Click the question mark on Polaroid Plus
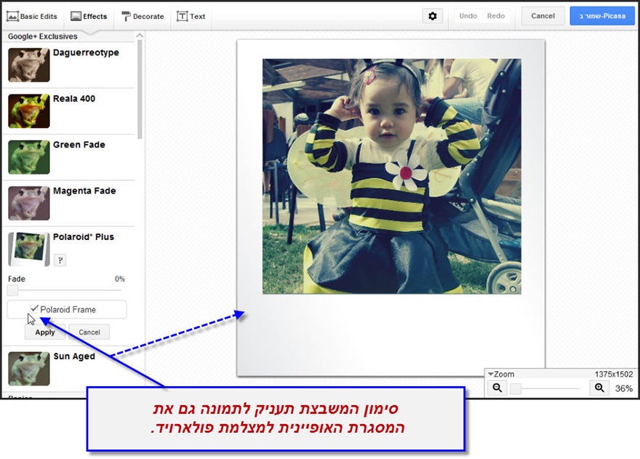The width and height of the screenshot is (640, 459). [60, 260]
